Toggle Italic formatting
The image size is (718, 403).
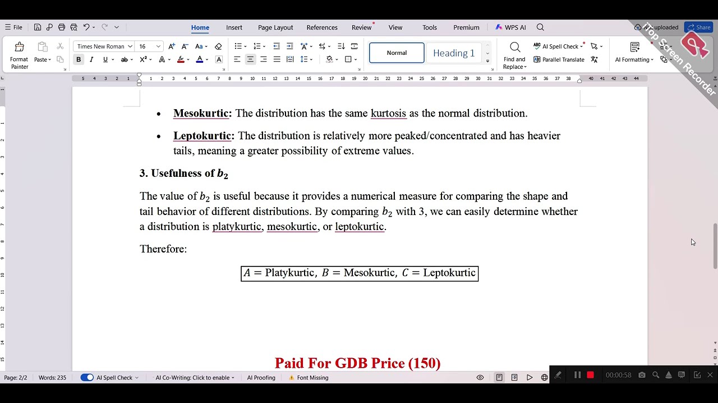[x=91, y=59]
